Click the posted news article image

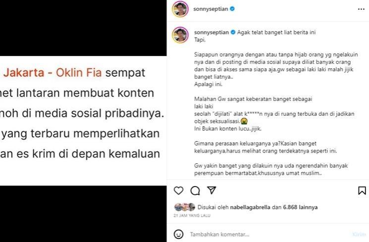83,121
